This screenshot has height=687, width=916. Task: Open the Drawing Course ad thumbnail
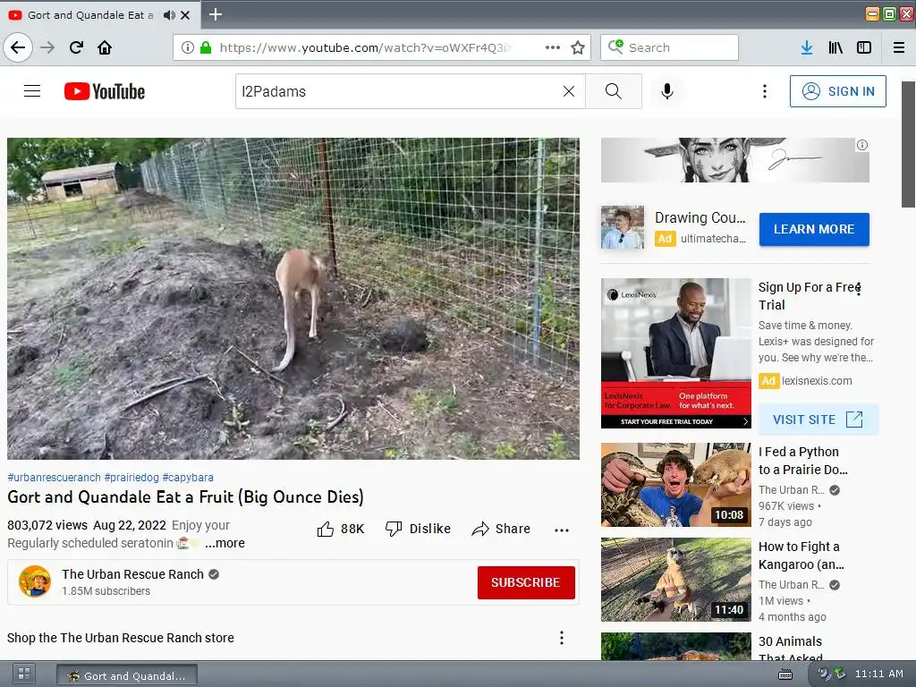pos(623,227)
